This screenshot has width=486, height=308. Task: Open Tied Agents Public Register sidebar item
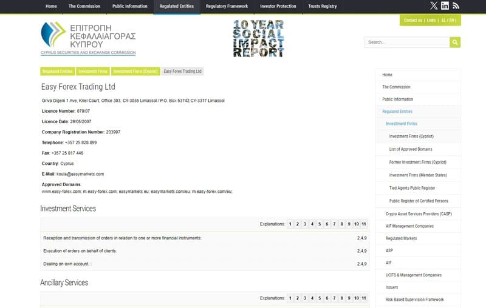tap(412, 188)
